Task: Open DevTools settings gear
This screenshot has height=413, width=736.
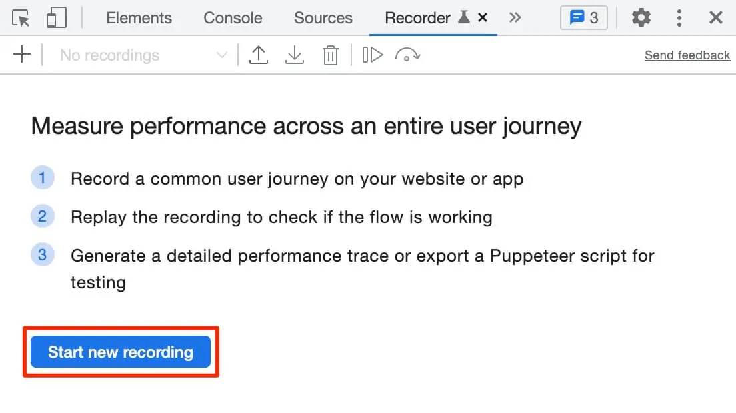Action: (x=641, y=18)
